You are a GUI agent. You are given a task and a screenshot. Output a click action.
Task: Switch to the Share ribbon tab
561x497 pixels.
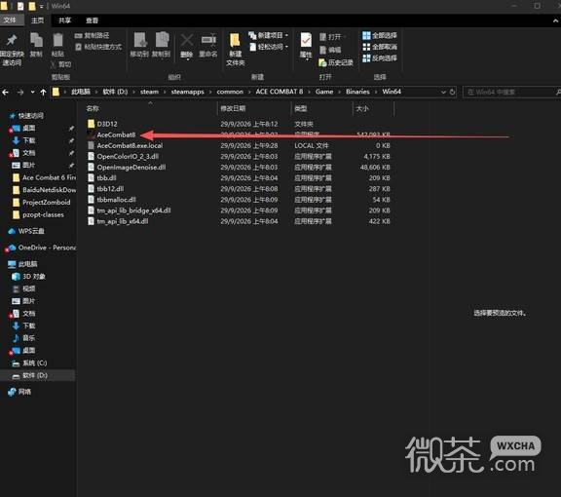(x=64, y=20)
